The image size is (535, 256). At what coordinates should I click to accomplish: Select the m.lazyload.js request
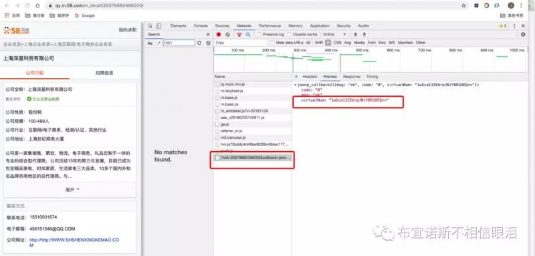[x=253, y=91]
